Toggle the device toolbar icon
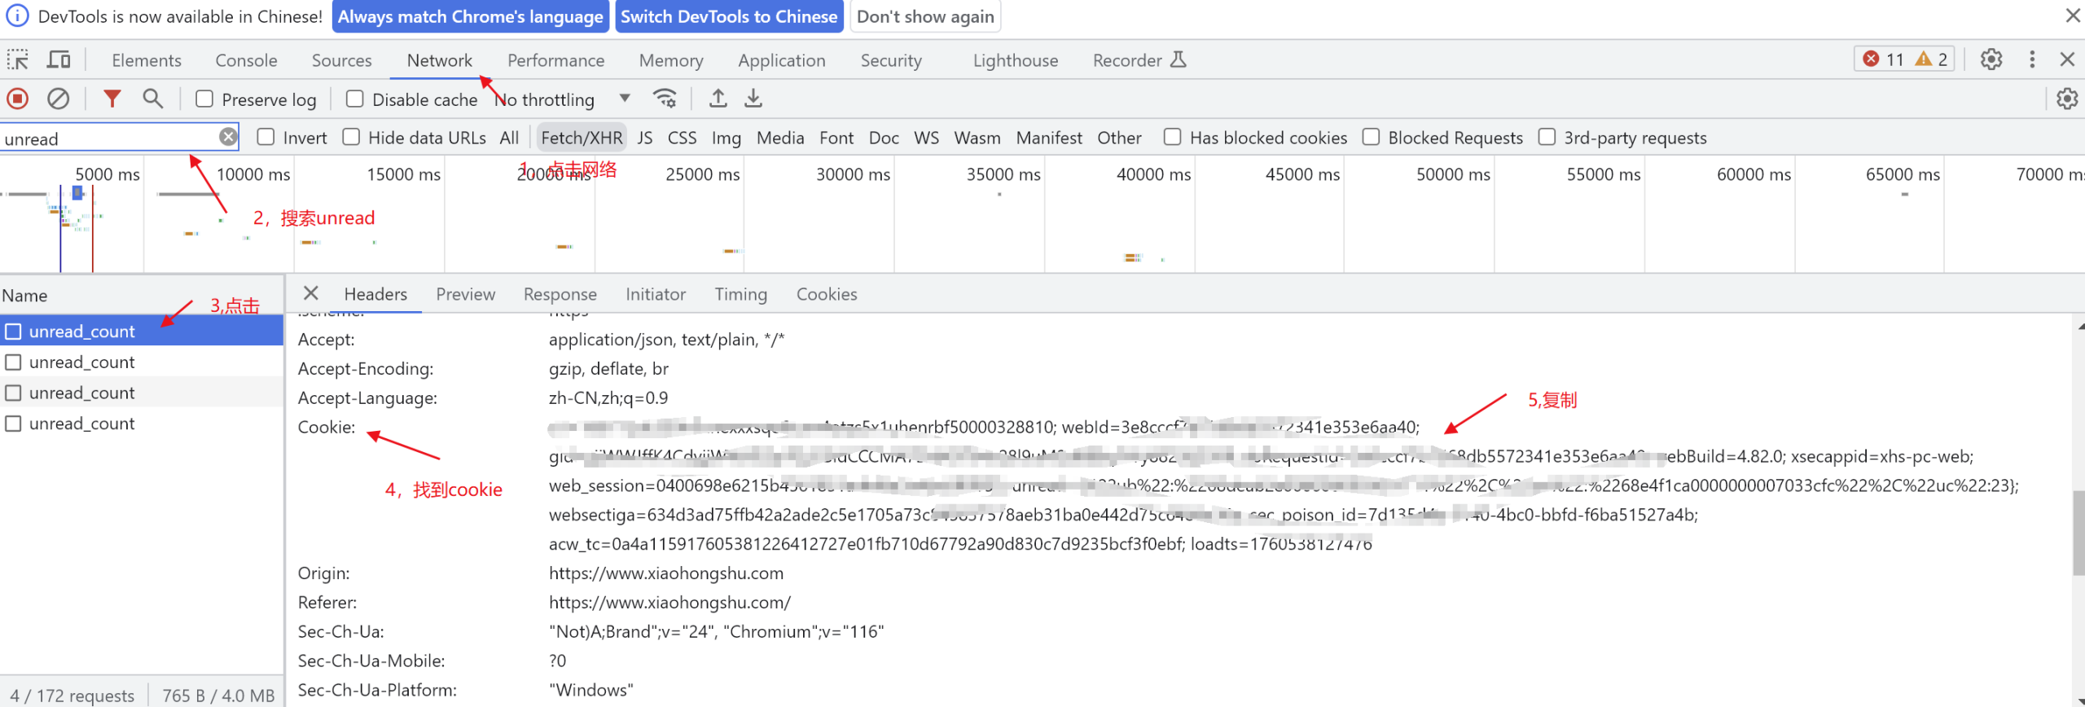Image resolution: width=2085 pixels, height=707 pixels. [59, 59]
